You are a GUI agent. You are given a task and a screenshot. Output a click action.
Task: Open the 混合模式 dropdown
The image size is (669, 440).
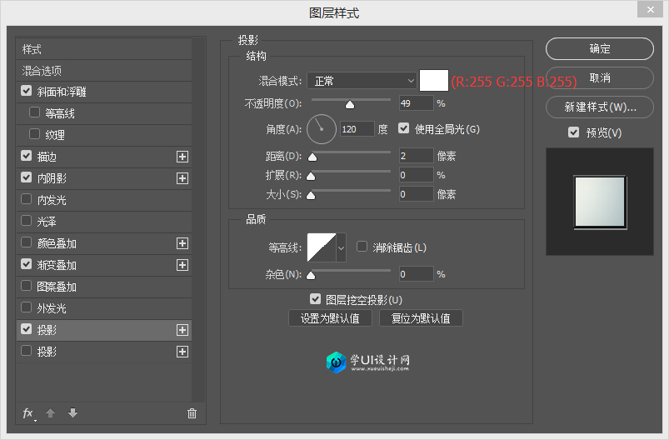click(x=362, y=81)
